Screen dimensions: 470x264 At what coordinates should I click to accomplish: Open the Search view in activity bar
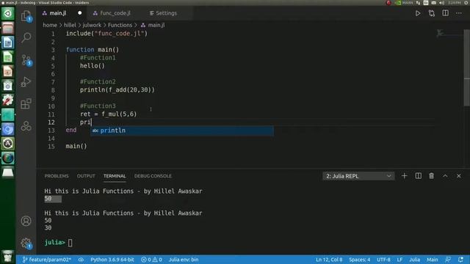pos(26,37)
